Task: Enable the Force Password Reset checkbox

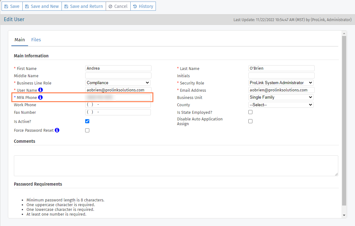Action: (x=87, y=130)
